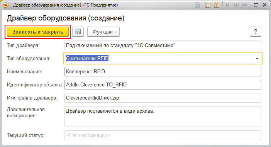
Task: Click the Текущий статус field
Action: pos(163,135)
